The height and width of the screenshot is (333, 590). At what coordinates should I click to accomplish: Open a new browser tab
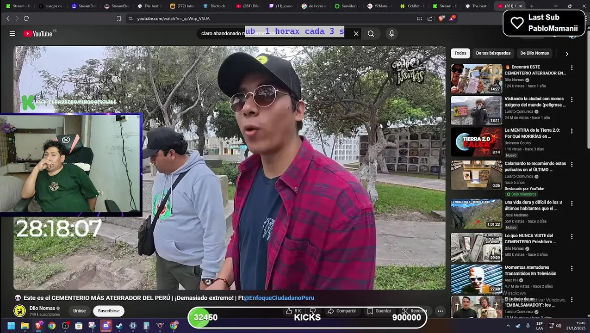pos(532,6)
